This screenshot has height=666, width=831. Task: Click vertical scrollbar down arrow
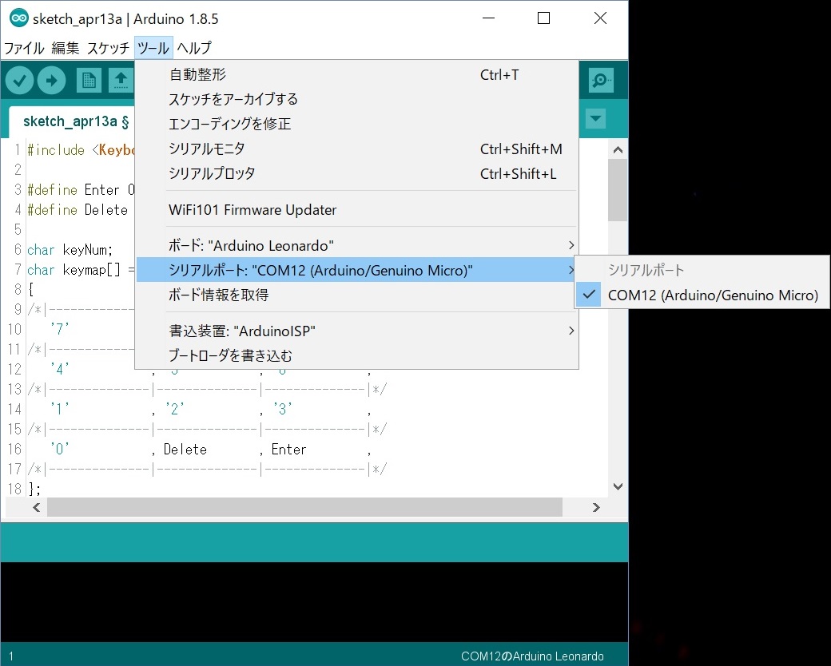(x=618, y=486)
